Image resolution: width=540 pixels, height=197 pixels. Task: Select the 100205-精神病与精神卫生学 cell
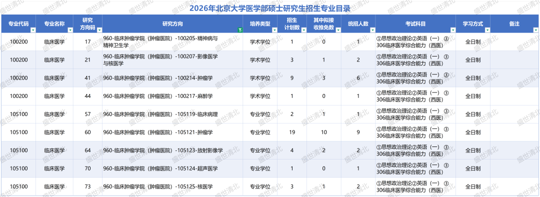click(x=172, y=41)
